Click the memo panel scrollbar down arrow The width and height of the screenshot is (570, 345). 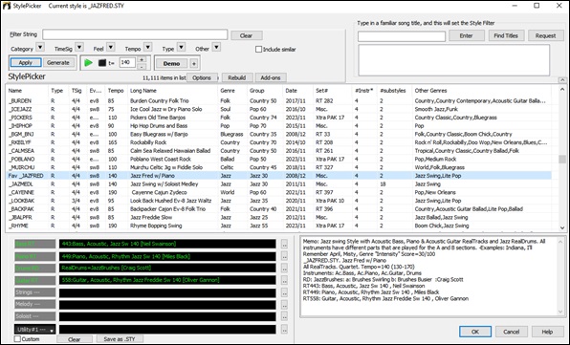(560, 312)
